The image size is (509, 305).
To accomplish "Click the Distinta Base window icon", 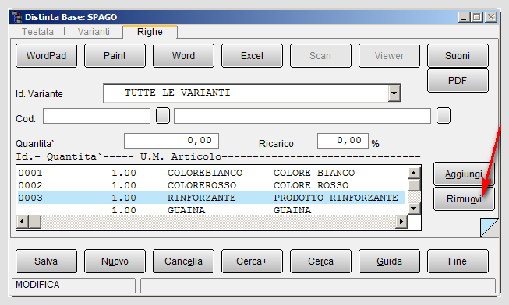I will point(17,17).
